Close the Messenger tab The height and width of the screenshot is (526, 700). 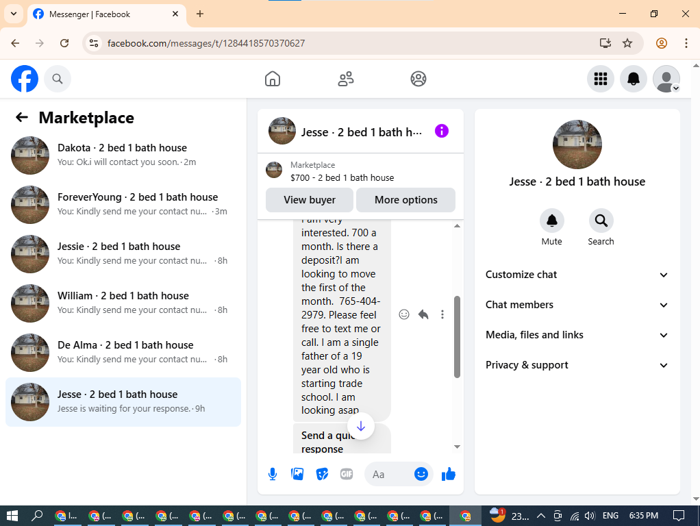[175, 14]
